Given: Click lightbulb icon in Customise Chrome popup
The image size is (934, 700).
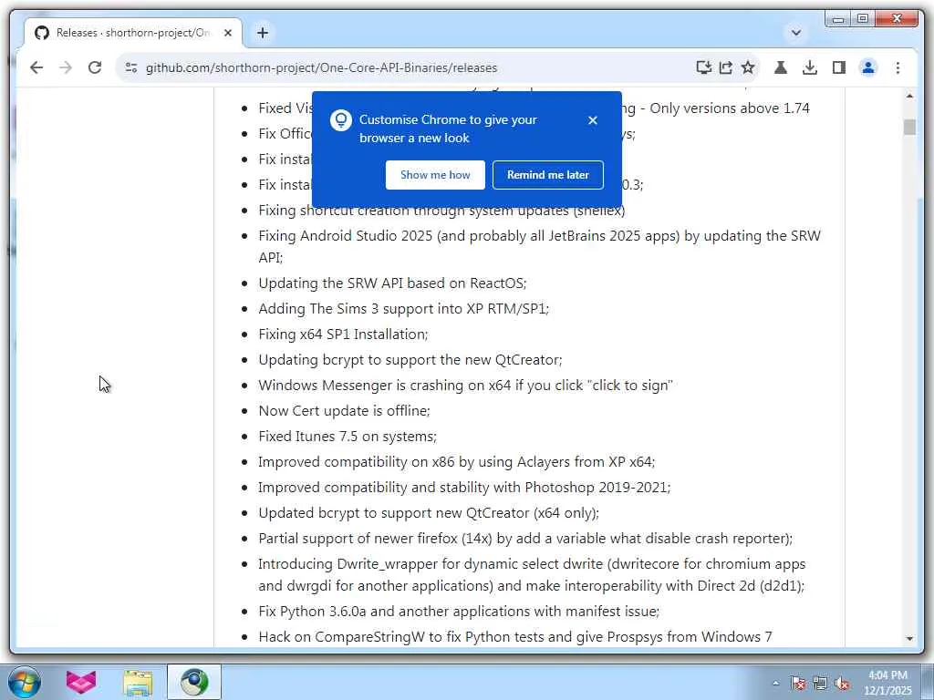Looking at the screenshot, I should pos(341,120).
